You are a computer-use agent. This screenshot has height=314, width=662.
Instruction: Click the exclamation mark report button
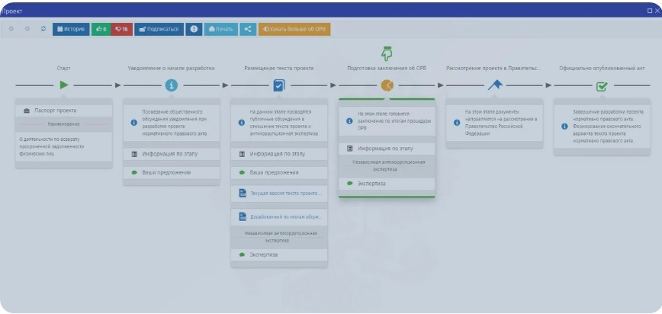pyautogui.click(x=194, y=29)
